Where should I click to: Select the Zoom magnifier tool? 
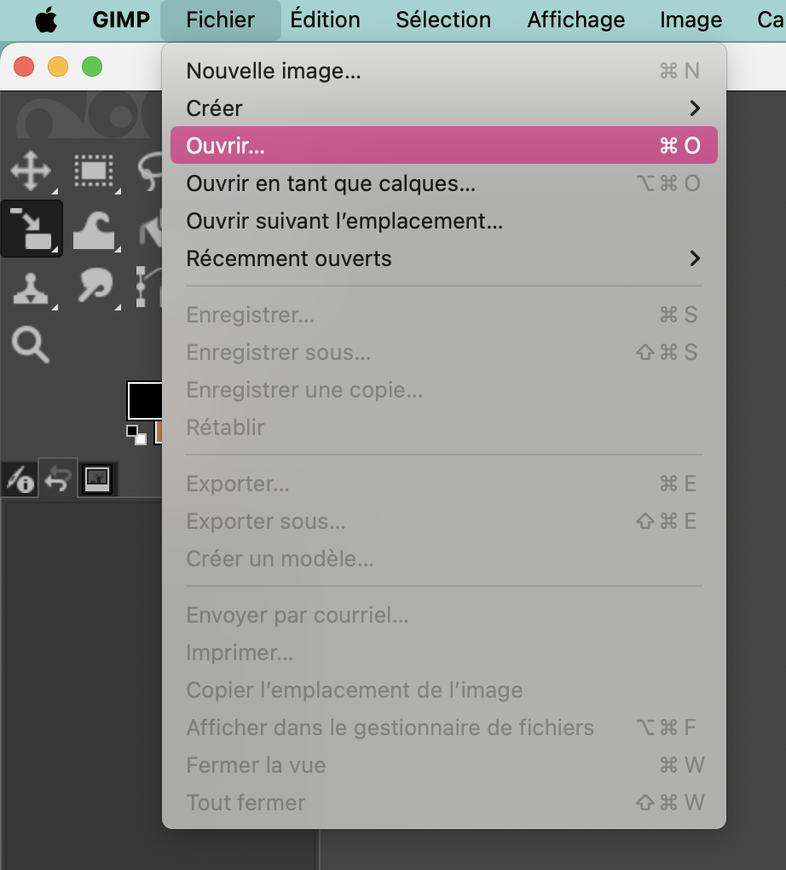[x=31, y=345]
